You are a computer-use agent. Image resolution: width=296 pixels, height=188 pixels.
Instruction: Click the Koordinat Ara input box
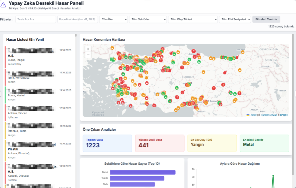(77, 19)
